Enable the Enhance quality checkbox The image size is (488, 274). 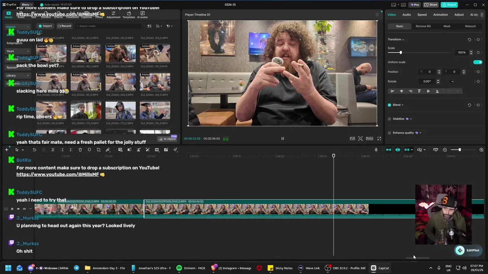[389, 133]
